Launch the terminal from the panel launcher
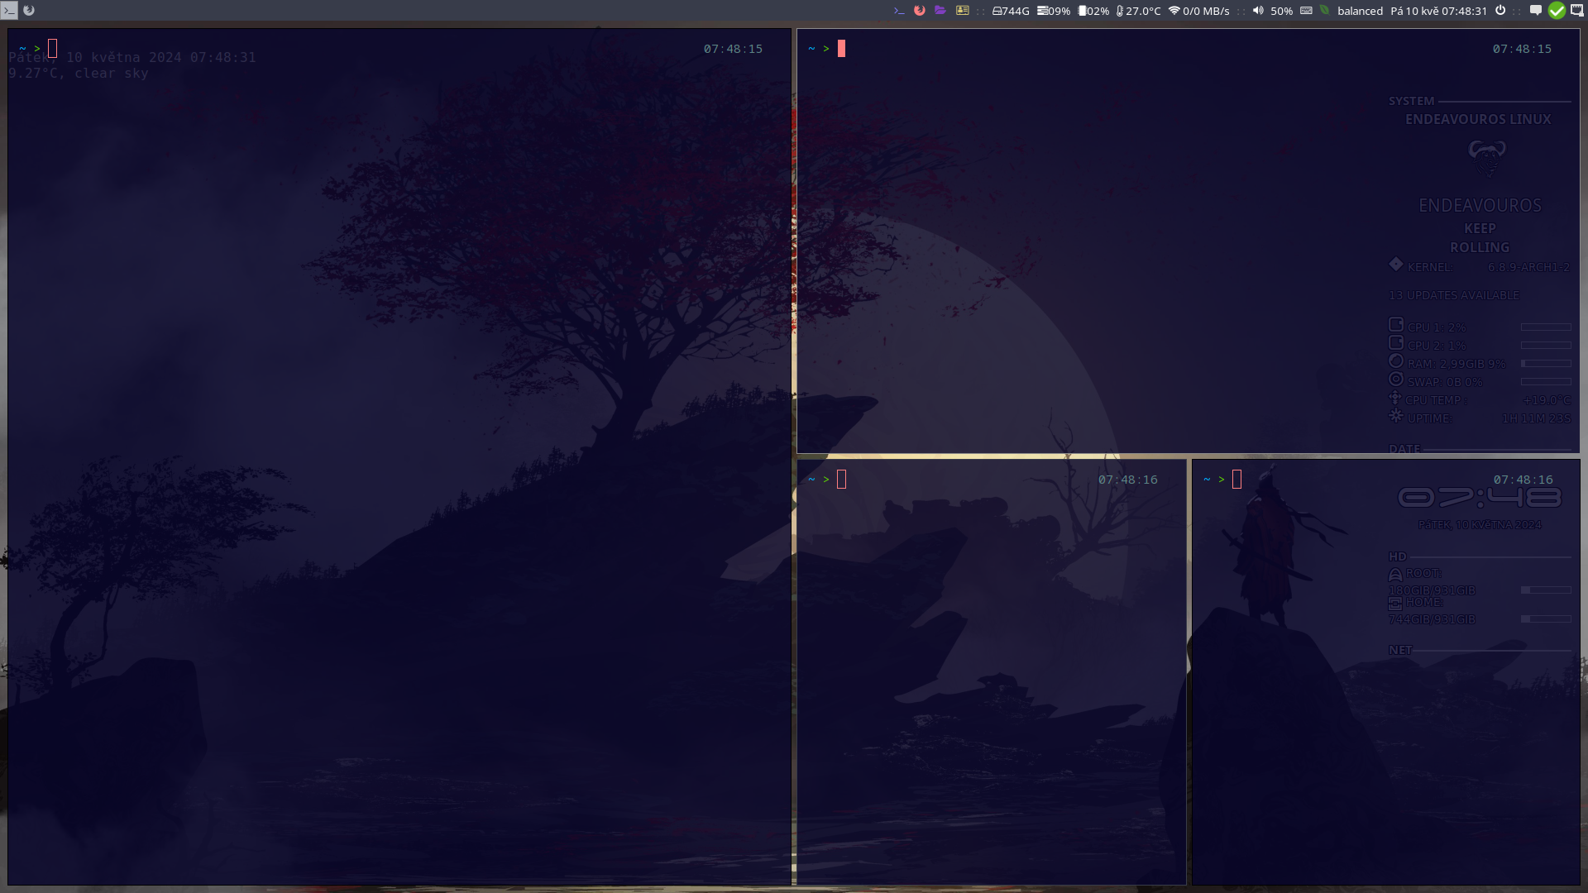The height and width of the screenshot is (893, 1588). tap(899, 10)
